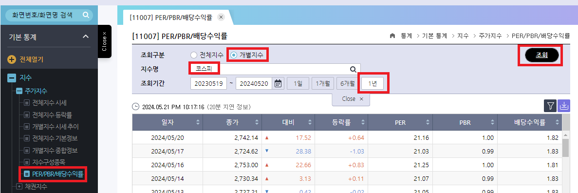The image size is (578, 193).
Task: Open 지수구성종목 in the tree
Action: (x=49, y=162)
